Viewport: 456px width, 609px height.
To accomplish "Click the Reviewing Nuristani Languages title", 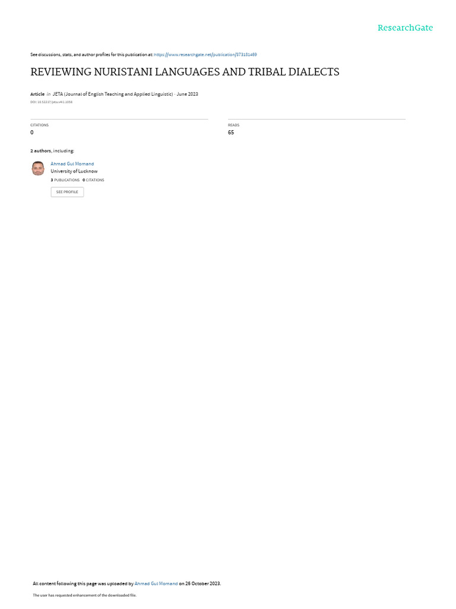I will point(185,72).
